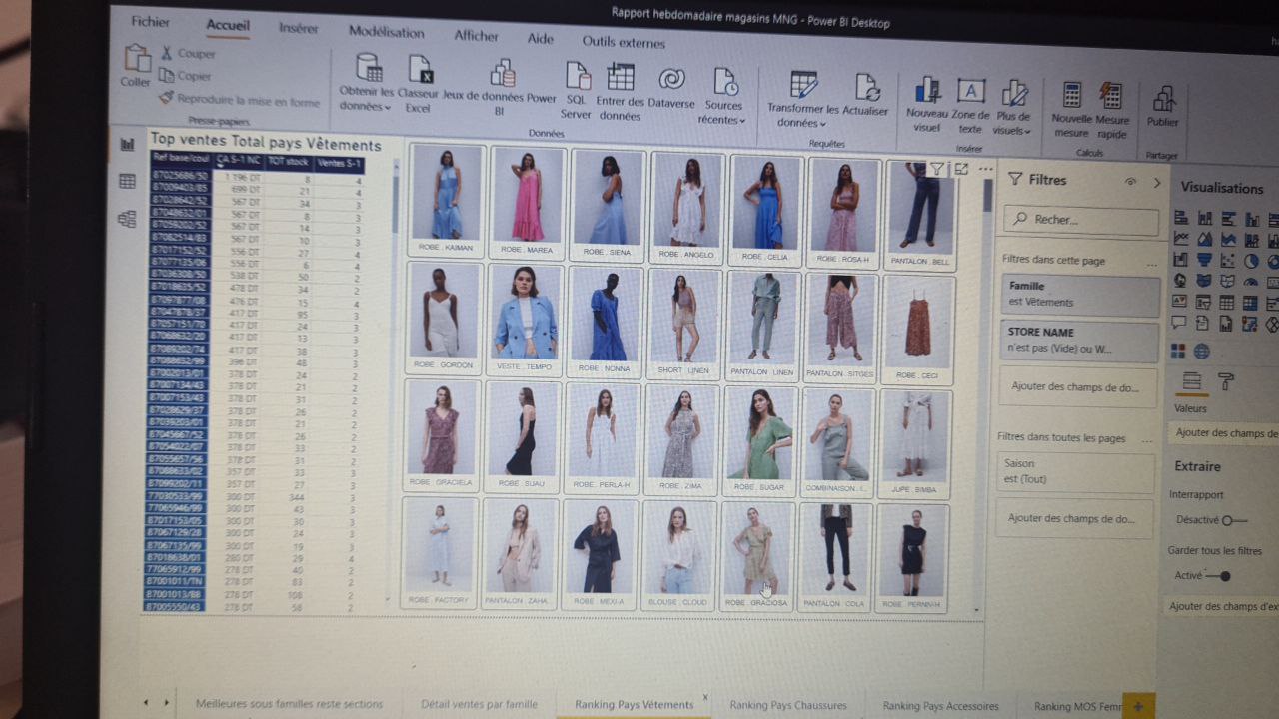
Task: Click the Copier icon
Action: 166,75
